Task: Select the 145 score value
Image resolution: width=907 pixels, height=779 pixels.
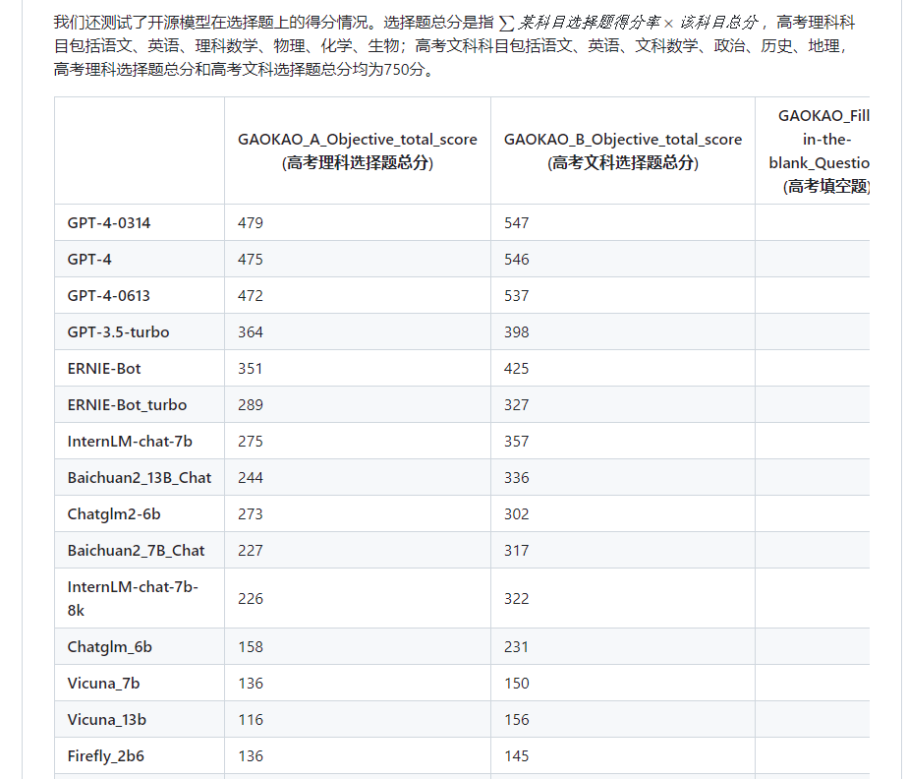Action: [x=517, y=756]
